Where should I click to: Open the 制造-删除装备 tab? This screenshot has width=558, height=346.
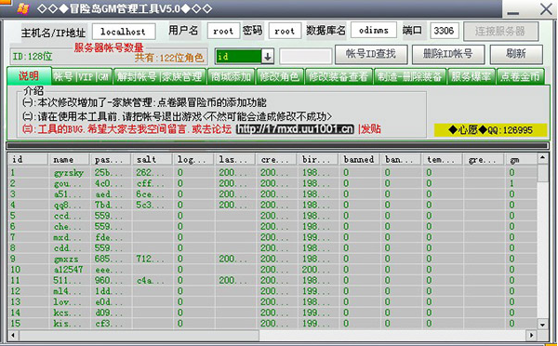pos(410,76)
